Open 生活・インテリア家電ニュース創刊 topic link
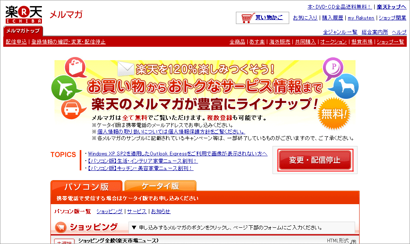 (x=142, y=161)
